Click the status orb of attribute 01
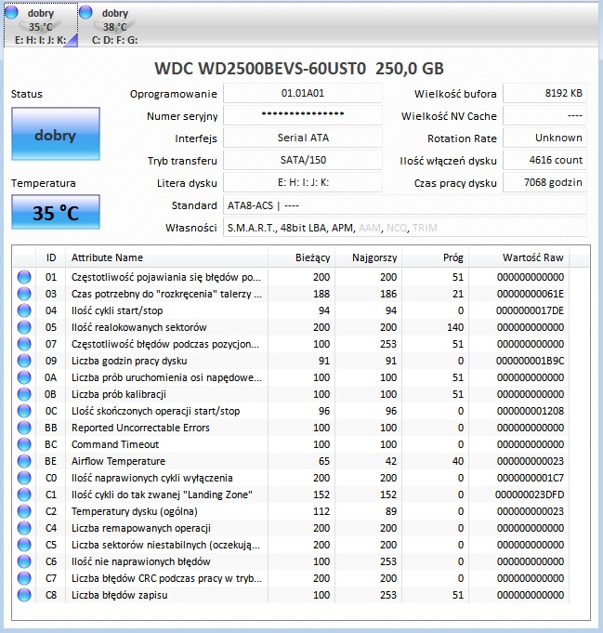603x633 pixels. pos(24,277)
